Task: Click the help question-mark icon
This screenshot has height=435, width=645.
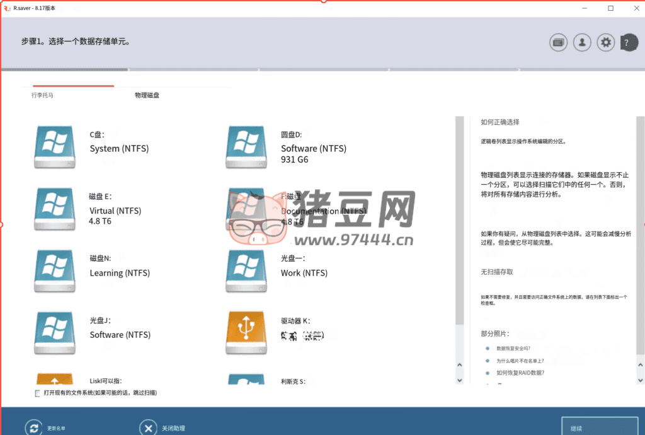Action: click(x=627, y=42)
